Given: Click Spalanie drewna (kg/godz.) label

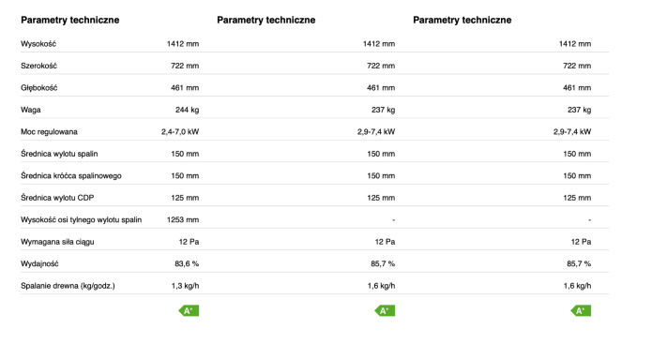Looking at the screenshot, I should tap(68, 286).
